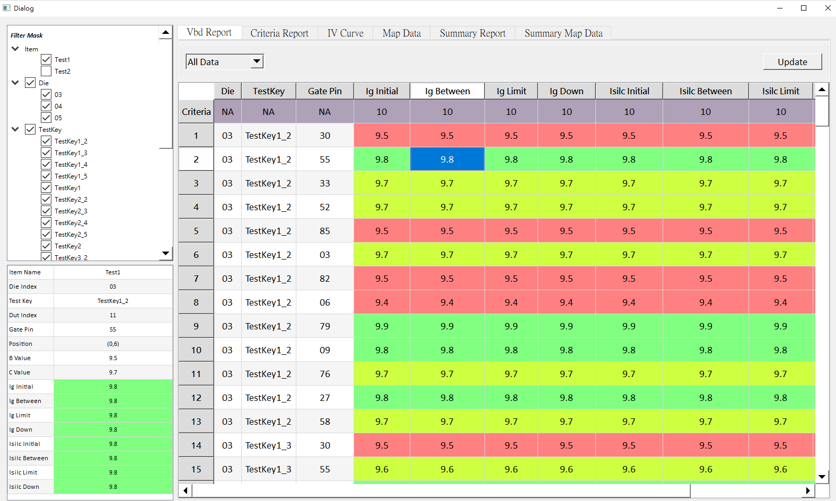Click the Dialog window title icon

tap(7, 8)
